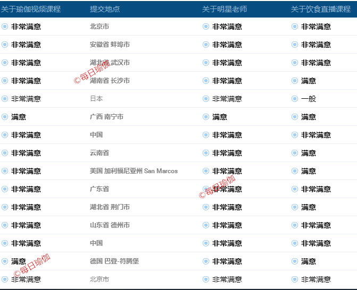
Task: Click the 山东省 德州市 location cell
Action: (110, 225)
